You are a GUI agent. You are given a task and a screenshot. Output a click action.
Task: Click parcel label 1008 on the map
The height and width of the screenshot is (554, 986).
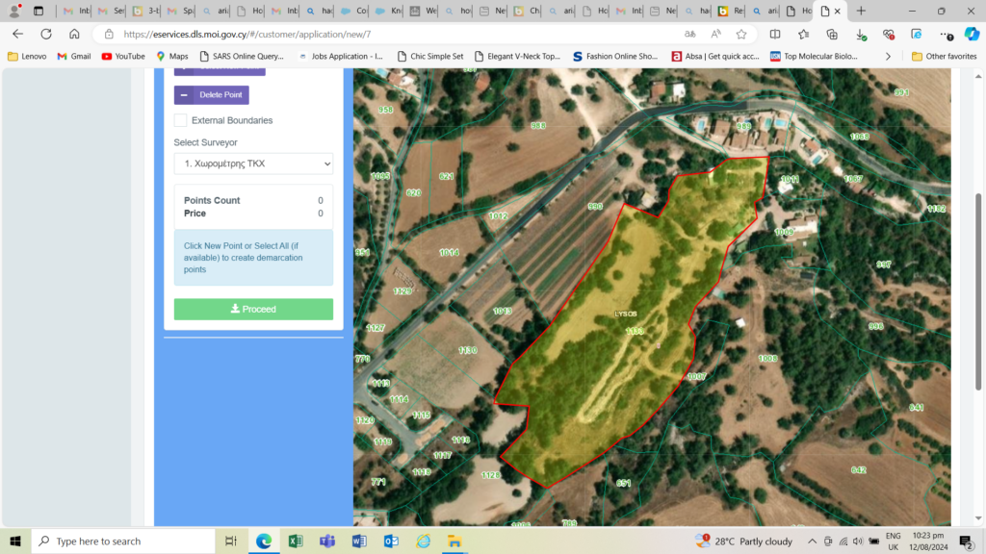[767, 358]
